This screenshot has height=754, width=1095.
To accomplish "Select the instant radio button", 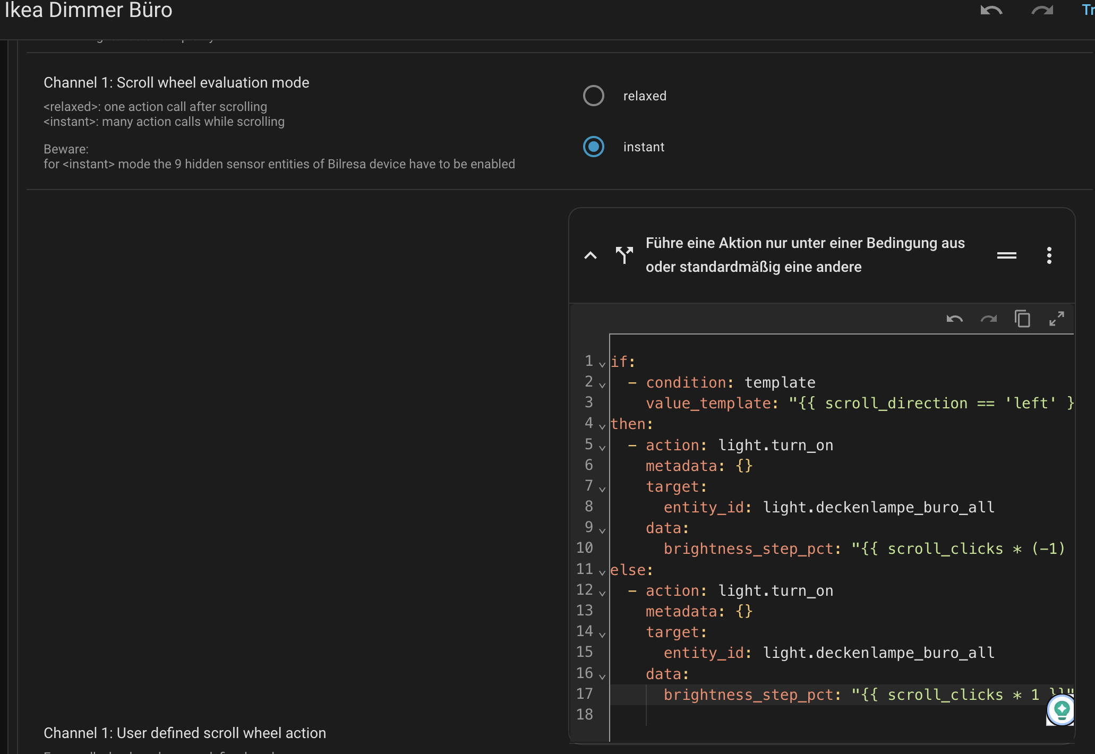I will [593, 147].
